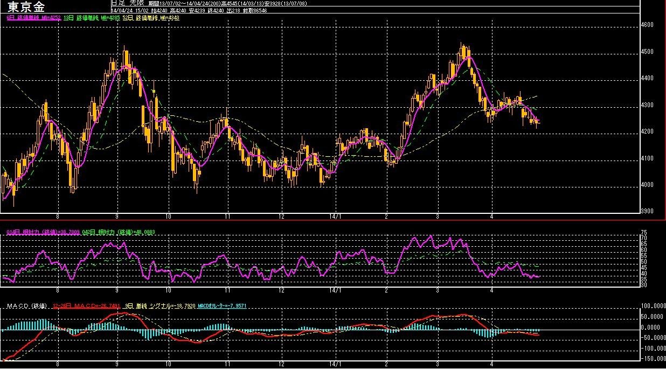Click the 4300 price axis label

[x=647, y=105]
